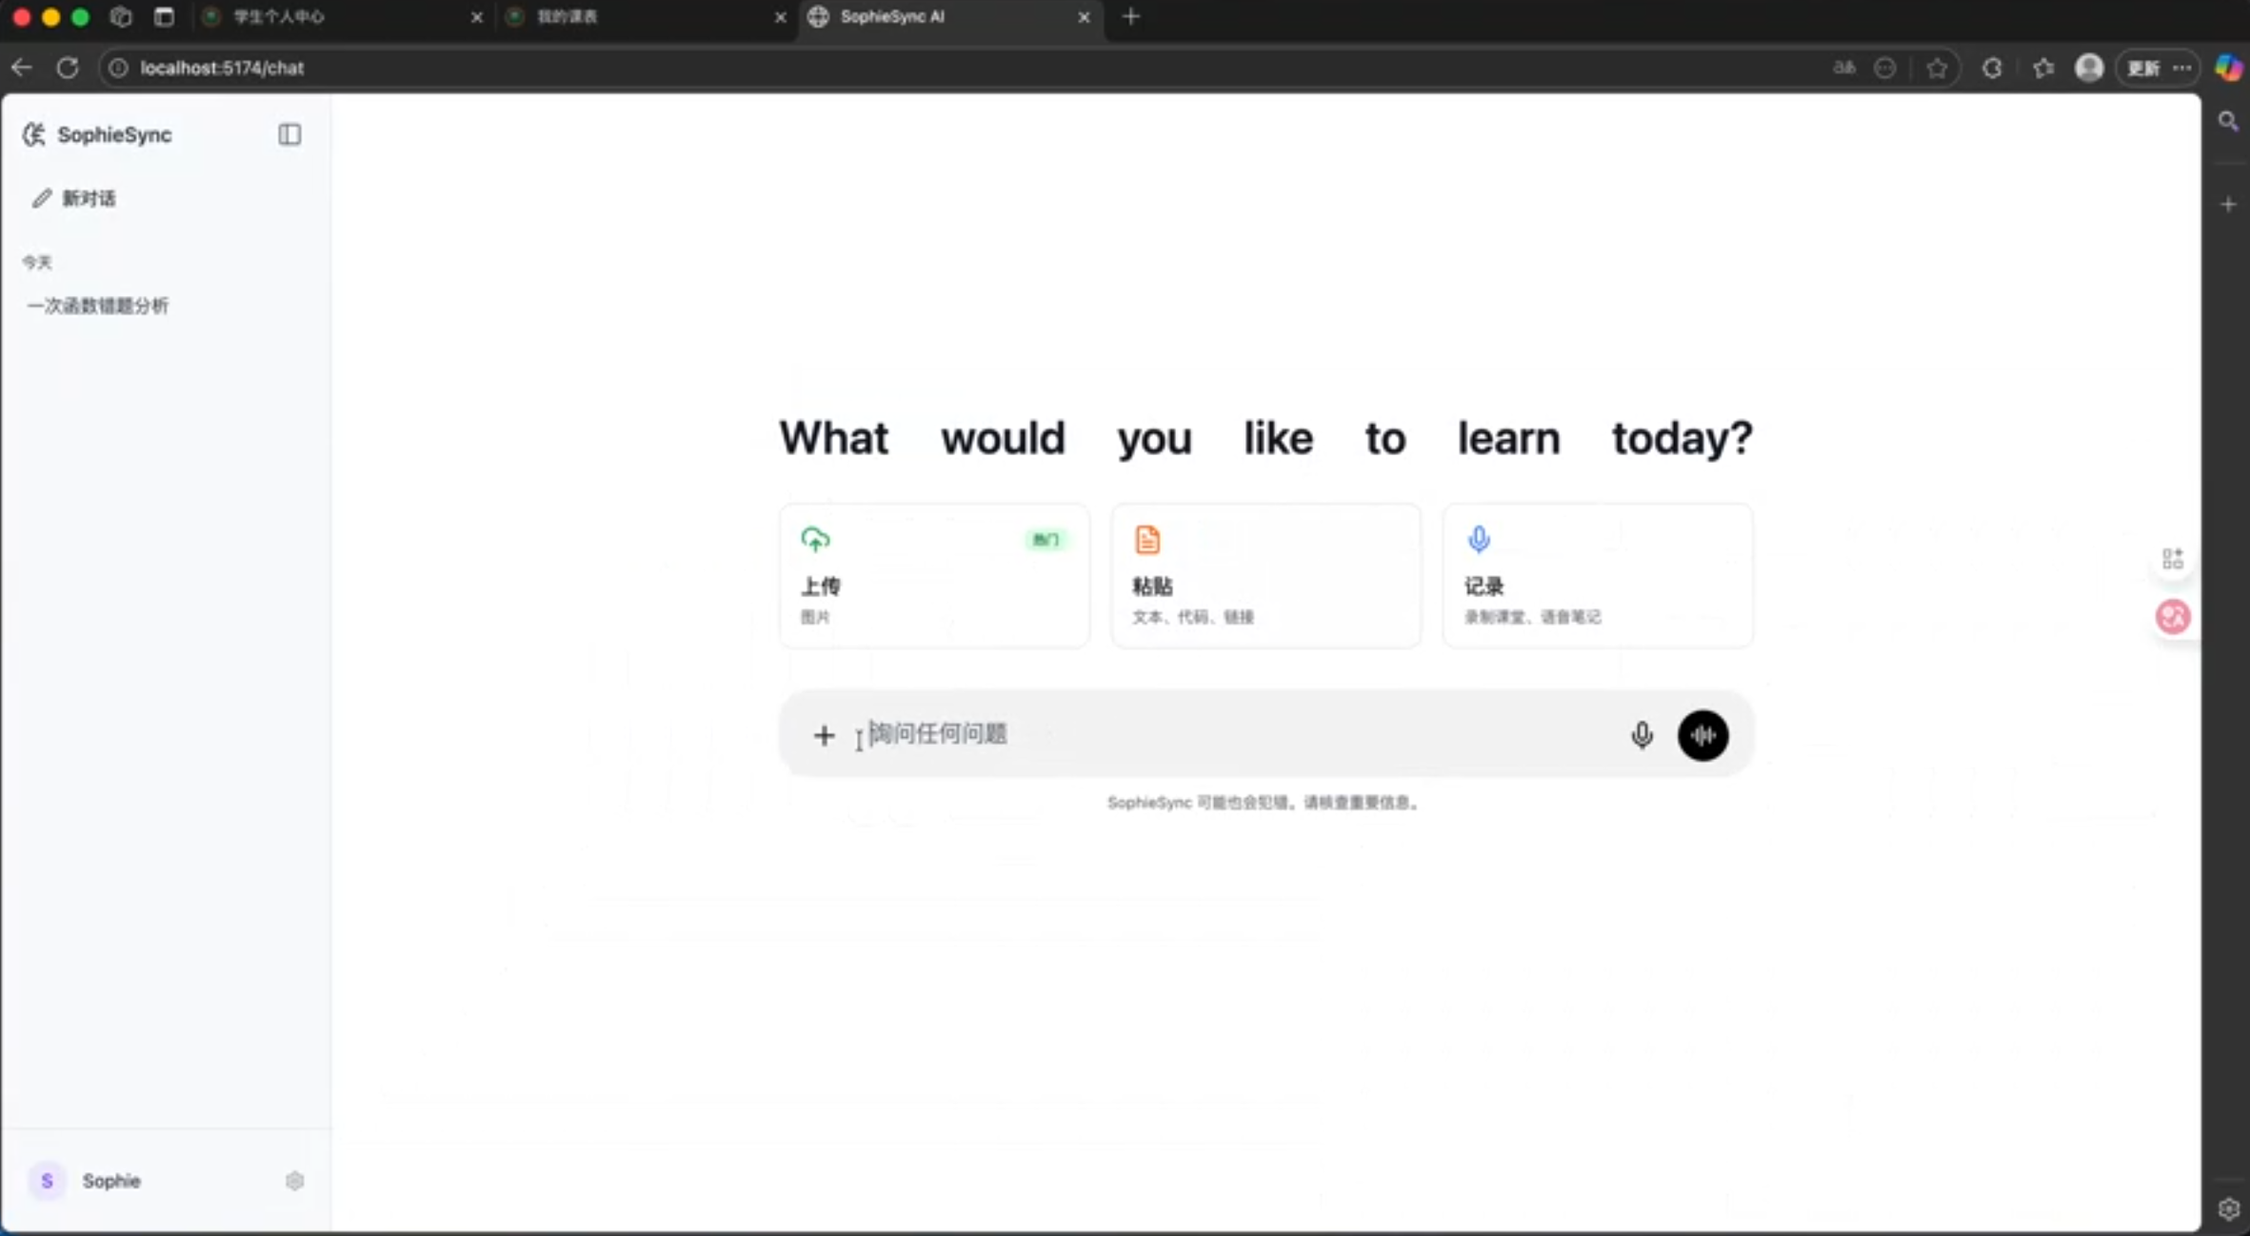Reload the page with refresh icon

click(68, 68)
